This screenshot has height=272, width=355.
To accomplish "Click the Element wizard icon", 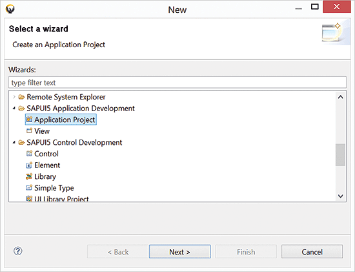I will click(29, 165).
